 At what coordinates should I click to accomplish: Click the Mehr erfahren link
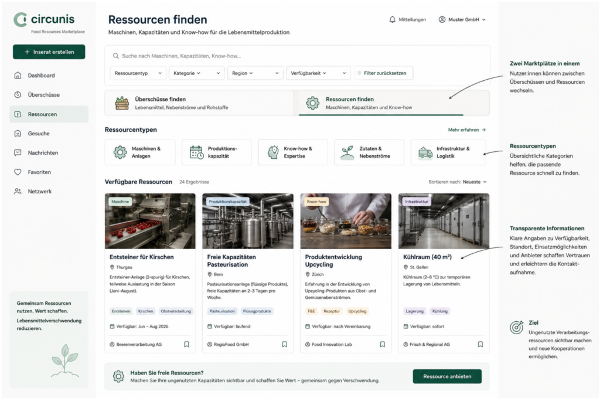[467, 130]
